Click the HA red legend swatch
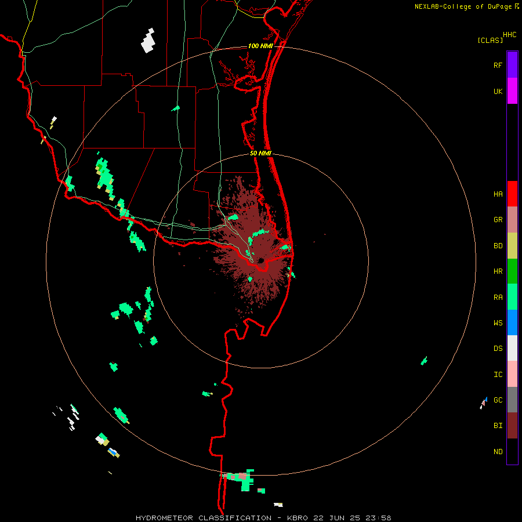 point(512,194)
